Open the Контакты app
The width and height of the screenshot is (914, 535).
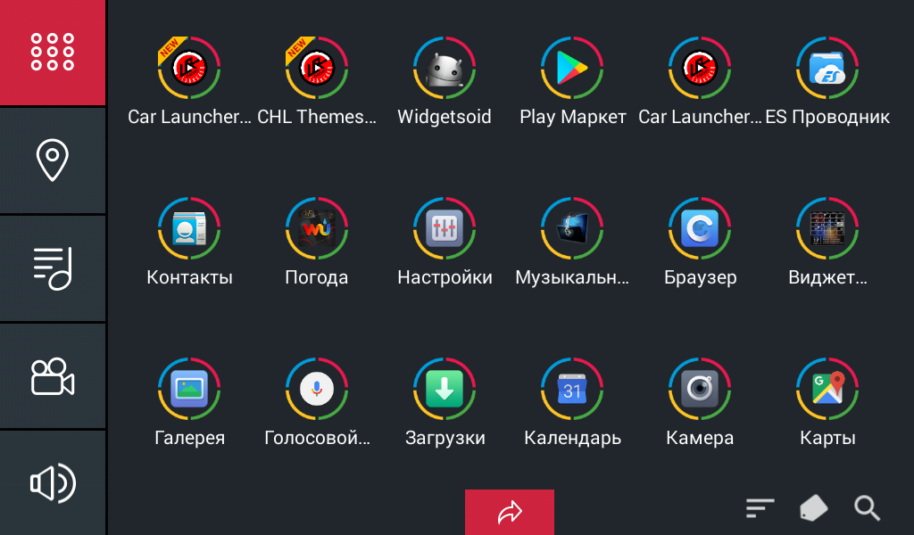[189, 227]
